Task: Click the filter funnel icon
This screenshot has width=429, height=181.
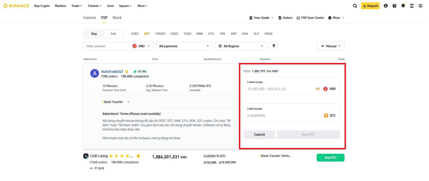Action: point(274,46)
